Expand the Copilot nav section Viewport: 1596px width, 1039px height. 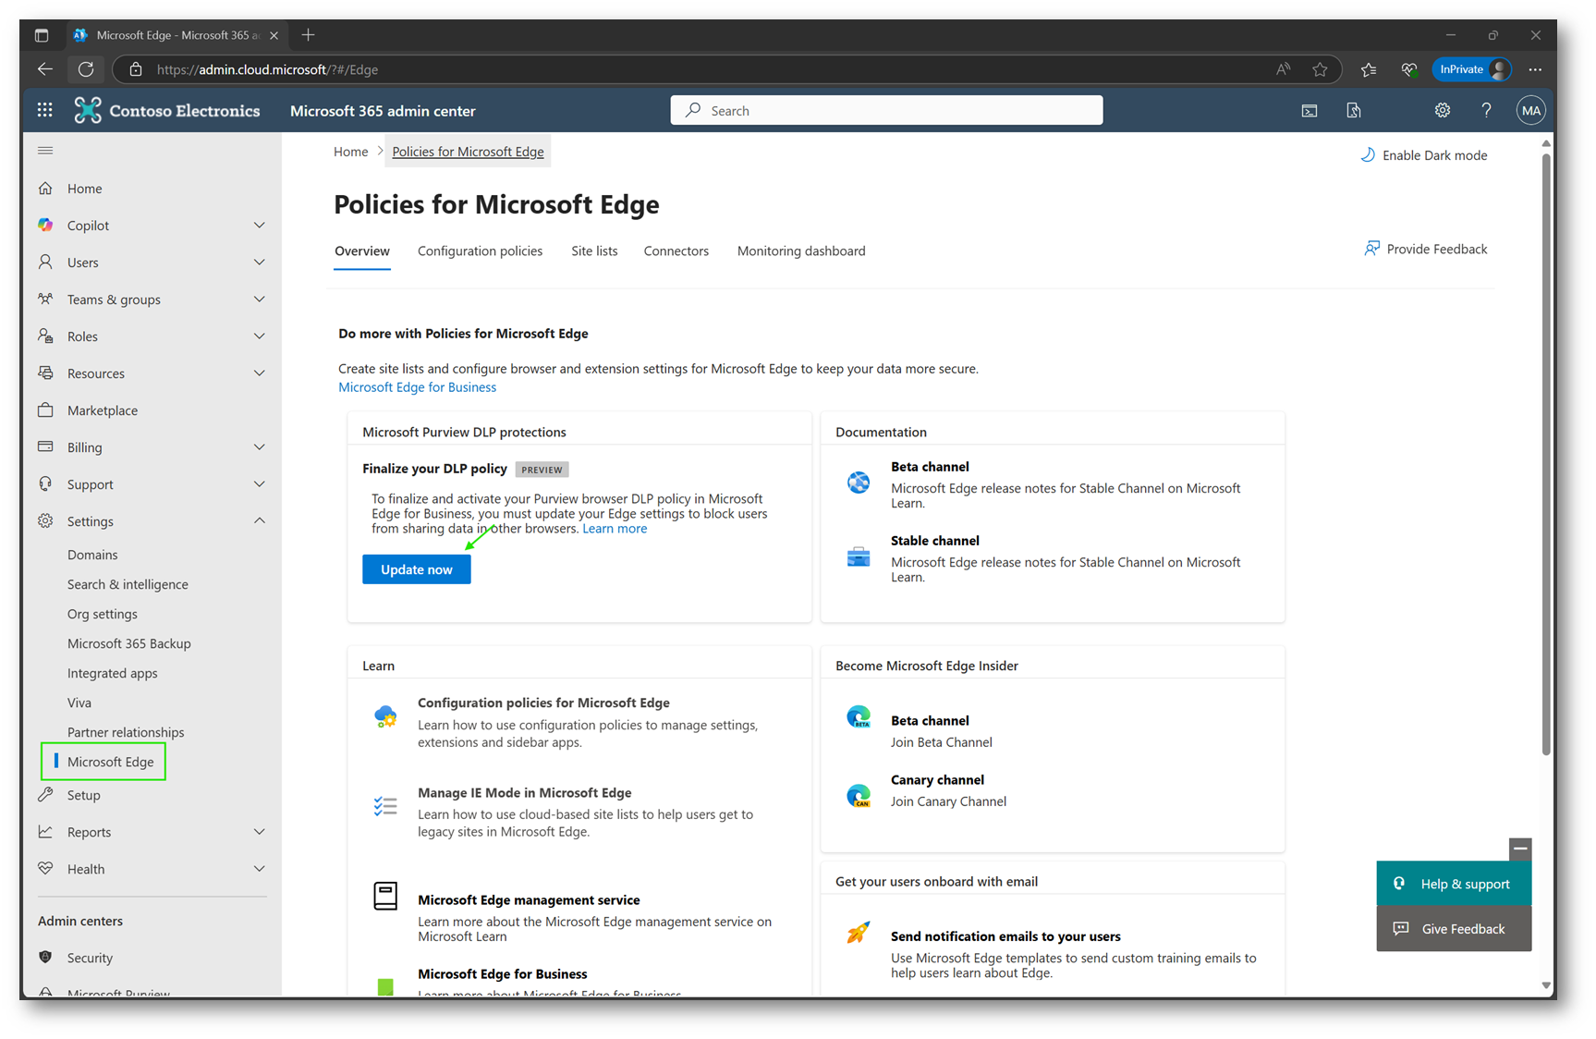(x=260, y=226)
